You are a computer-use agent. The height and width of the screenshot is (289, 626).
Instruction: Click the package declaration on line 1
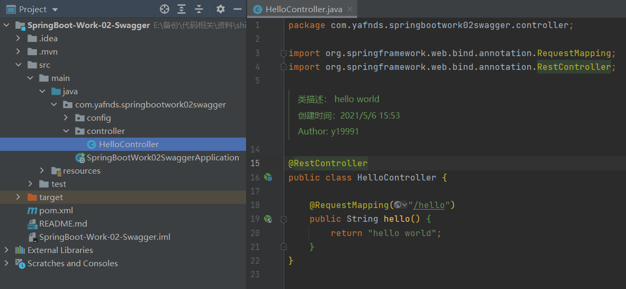(431, 25)
